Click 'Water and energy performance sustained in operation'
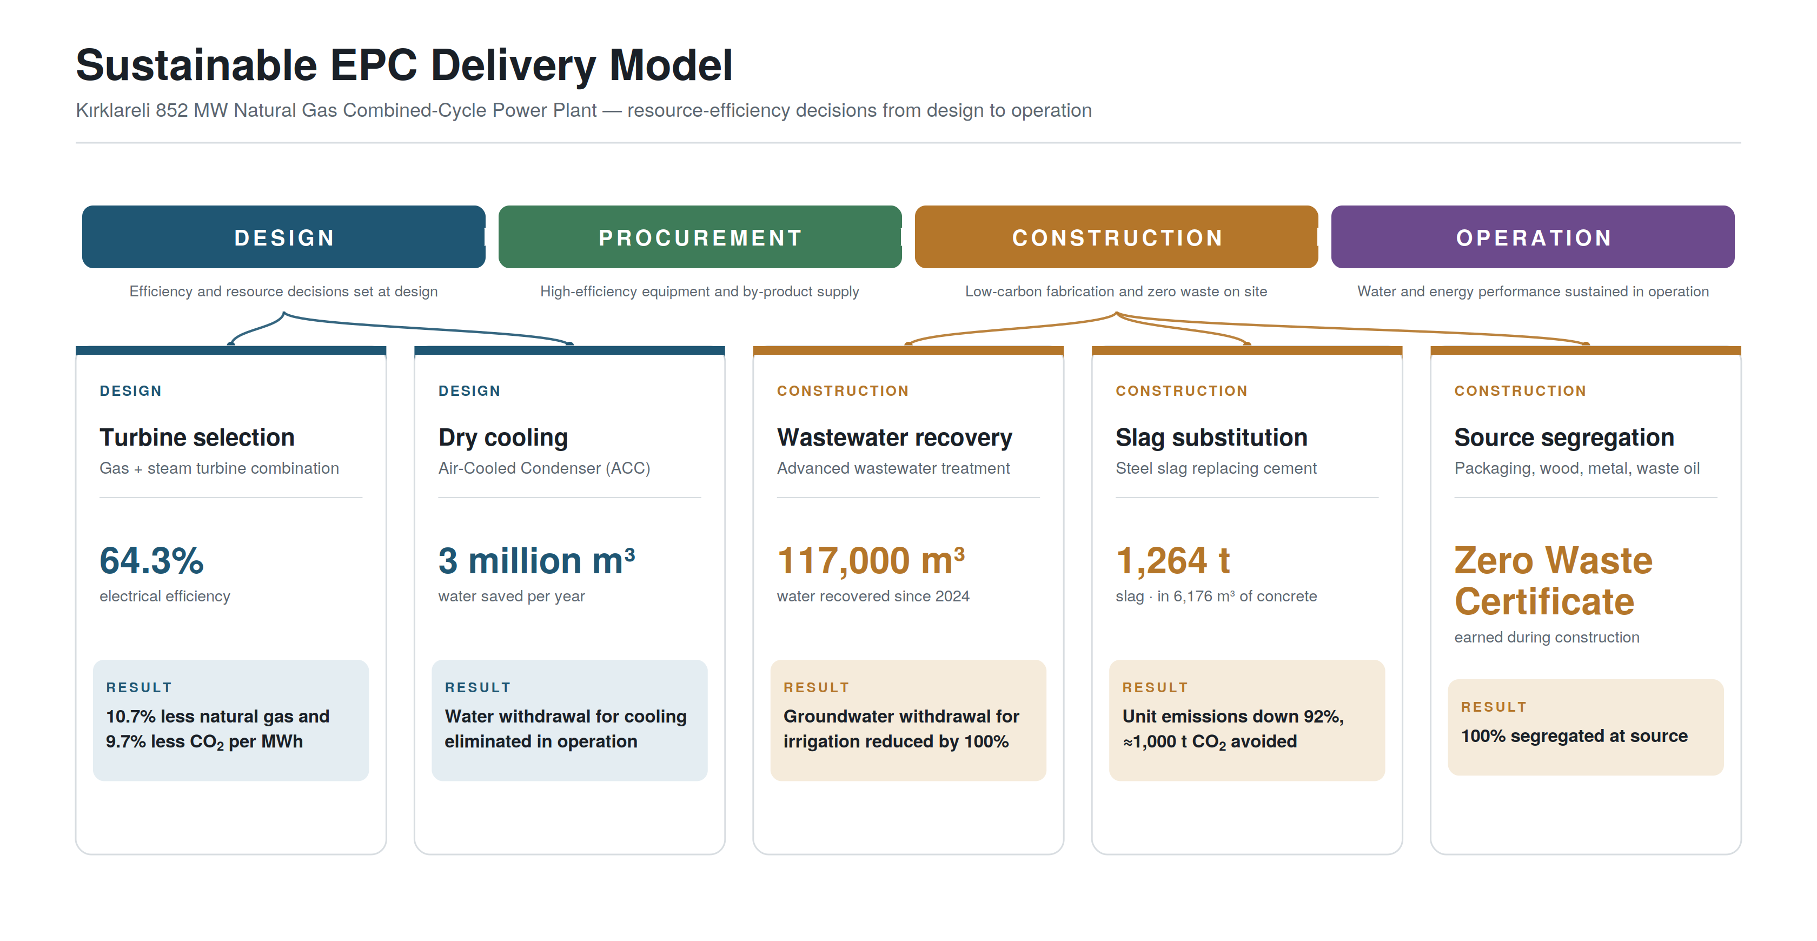1817x941 pixels. tap(1533, 291)
